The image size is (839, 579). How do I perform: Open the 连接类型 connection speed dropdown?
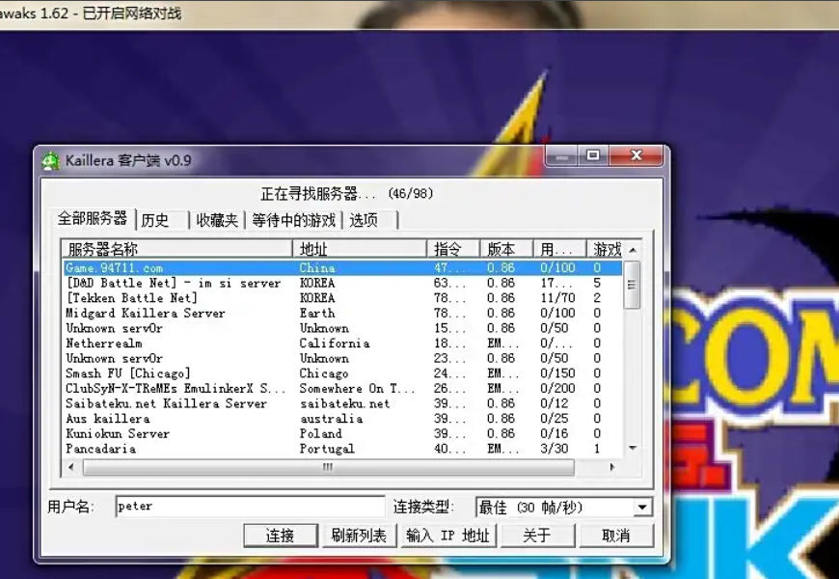click(641, 506)
